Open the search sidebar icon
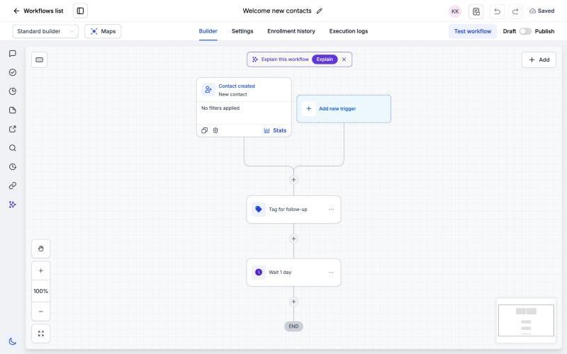The width and height of the screenshot is (567, 354). pyautogui.click(x=13, y=148)
